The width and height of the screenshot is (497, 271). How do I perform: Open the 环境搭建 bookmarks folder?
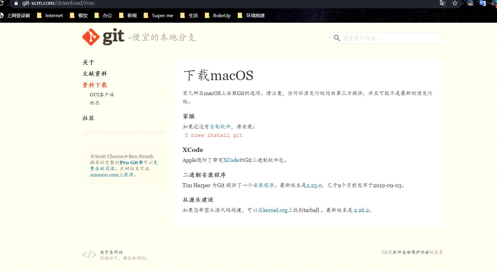251,15
